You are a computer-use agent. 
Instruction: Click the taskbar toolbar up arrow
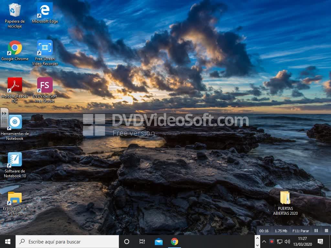click(257, 238)
